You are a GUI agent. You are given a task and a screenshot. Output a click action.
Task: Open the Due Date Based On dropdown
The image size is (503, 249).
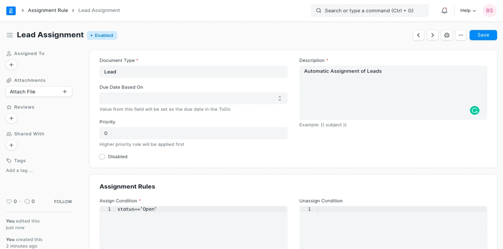193,98
